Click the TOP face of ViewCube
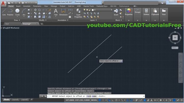Viewport: 184px width, 103px height. point(175,37)
